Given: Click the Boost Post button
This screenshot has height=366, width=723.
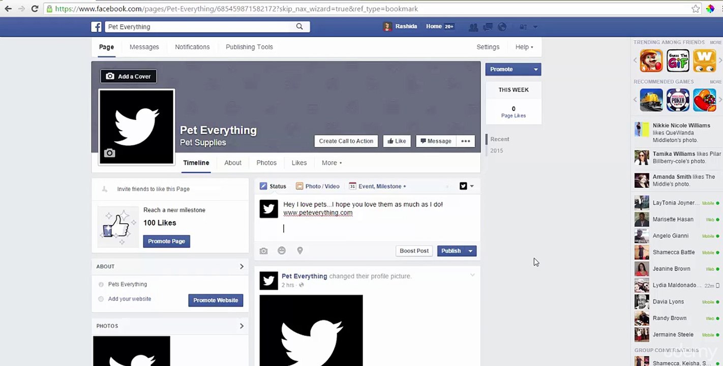Looking at the screenshot, I should point(414,251).
